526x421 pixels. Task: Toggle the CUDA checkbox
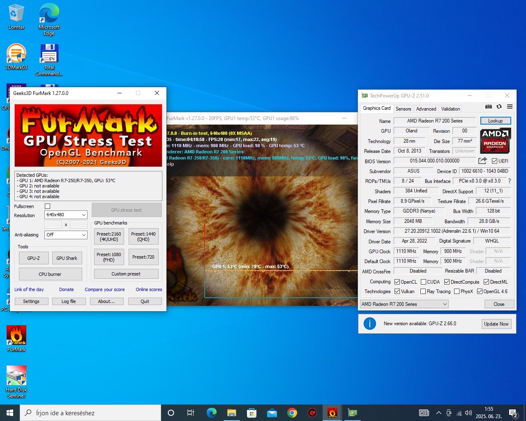point(423,282)
